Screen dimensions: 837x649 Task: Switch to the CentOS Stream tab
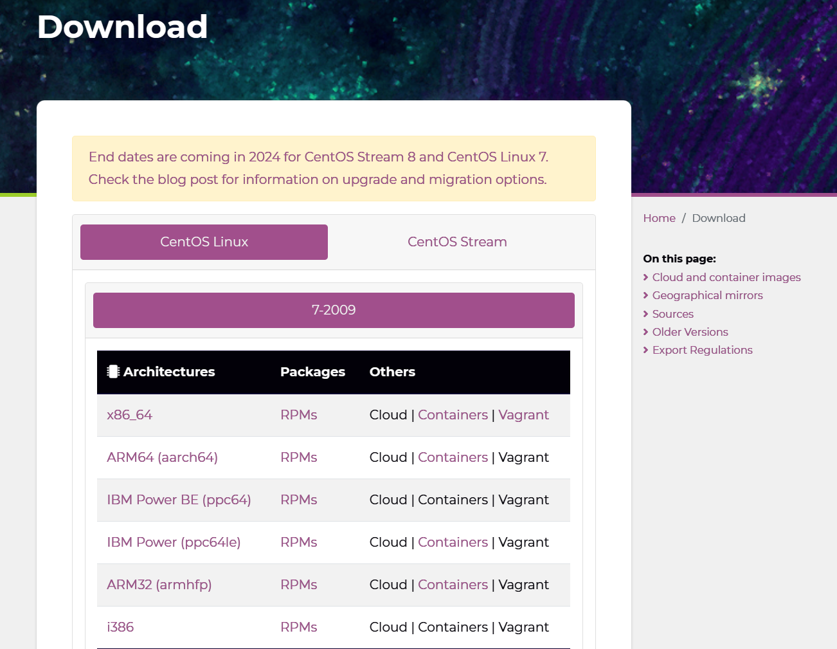(x=457, y=242)
